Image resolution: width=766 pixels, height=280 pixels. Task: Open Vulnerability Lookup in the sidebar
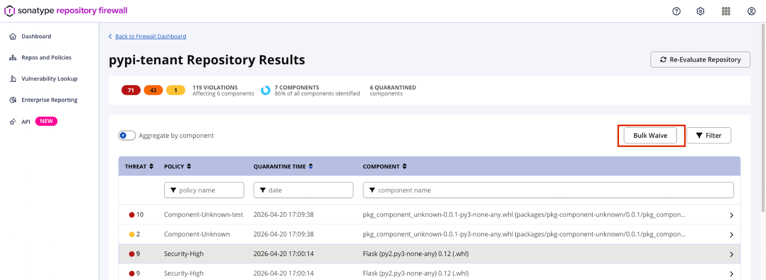pyautogui.click(x=49, y=78)
